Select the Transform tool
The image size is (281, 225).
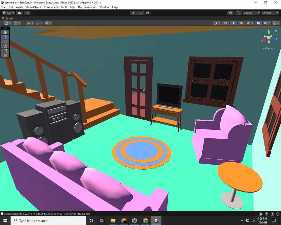pos(5,55)
